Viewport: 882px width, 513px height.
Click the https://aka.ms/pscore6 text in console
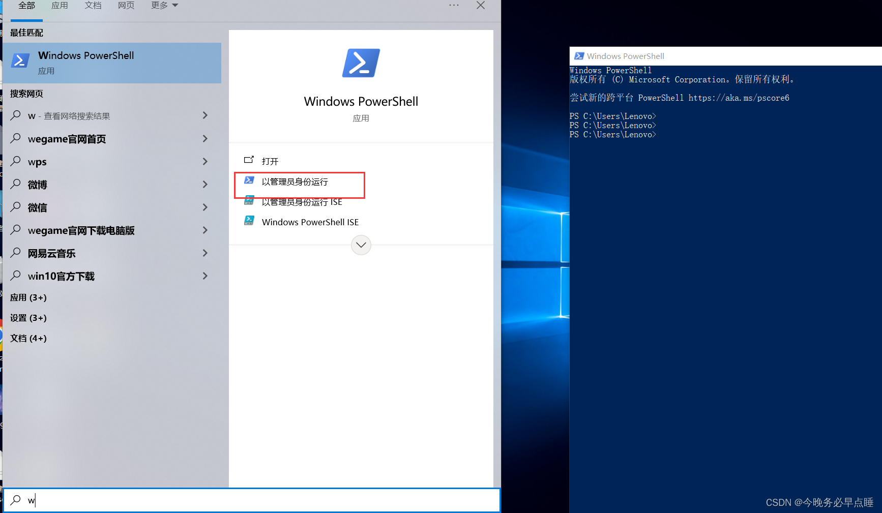[x=739, y=98]
